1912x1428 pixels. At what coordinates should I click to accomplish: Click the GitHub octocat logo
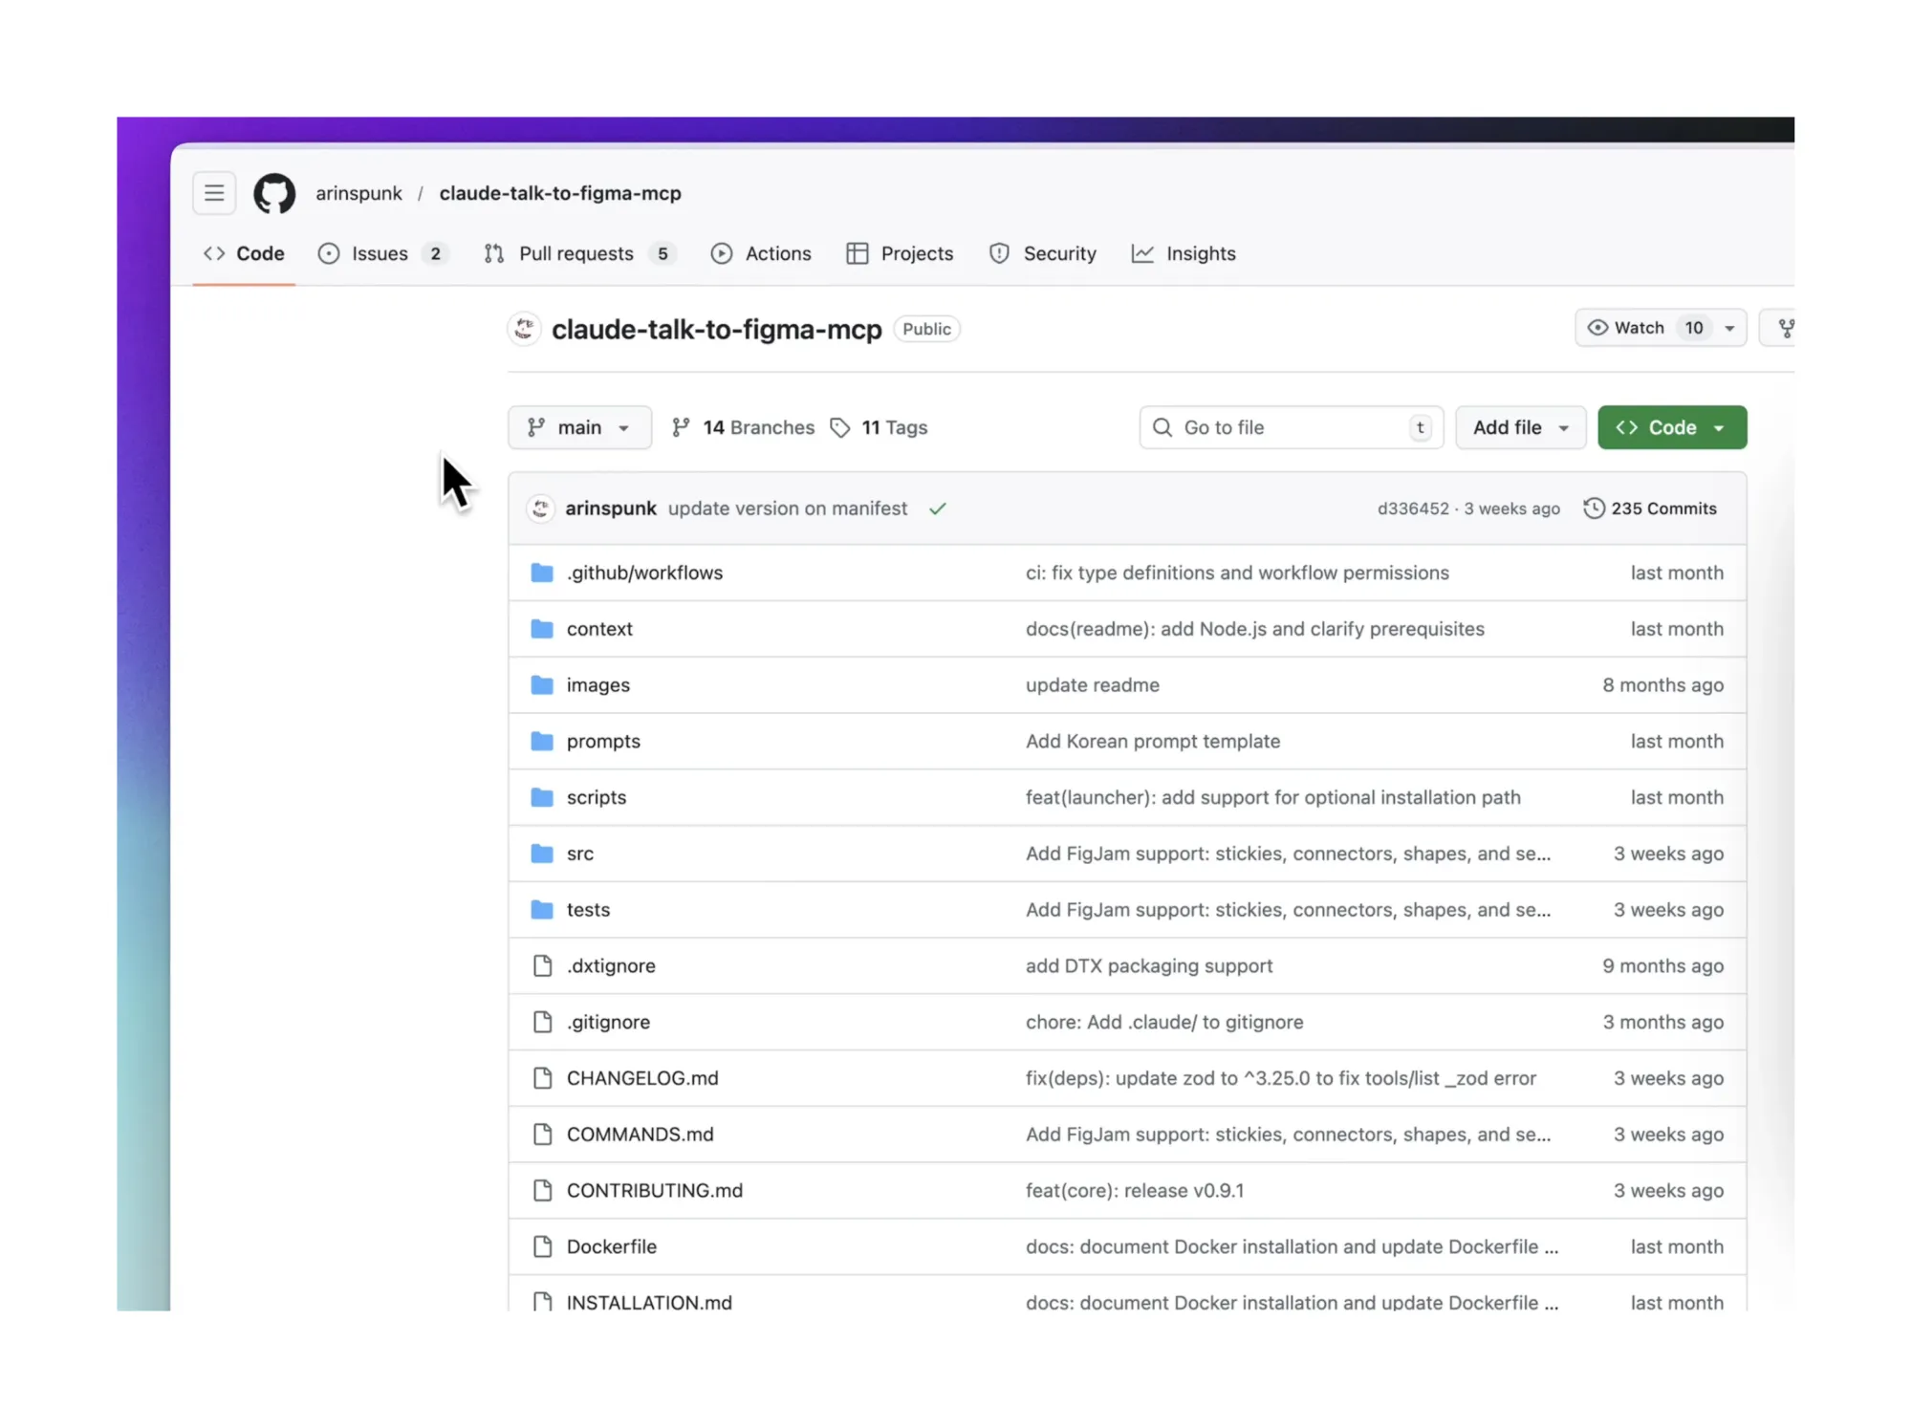274,193
